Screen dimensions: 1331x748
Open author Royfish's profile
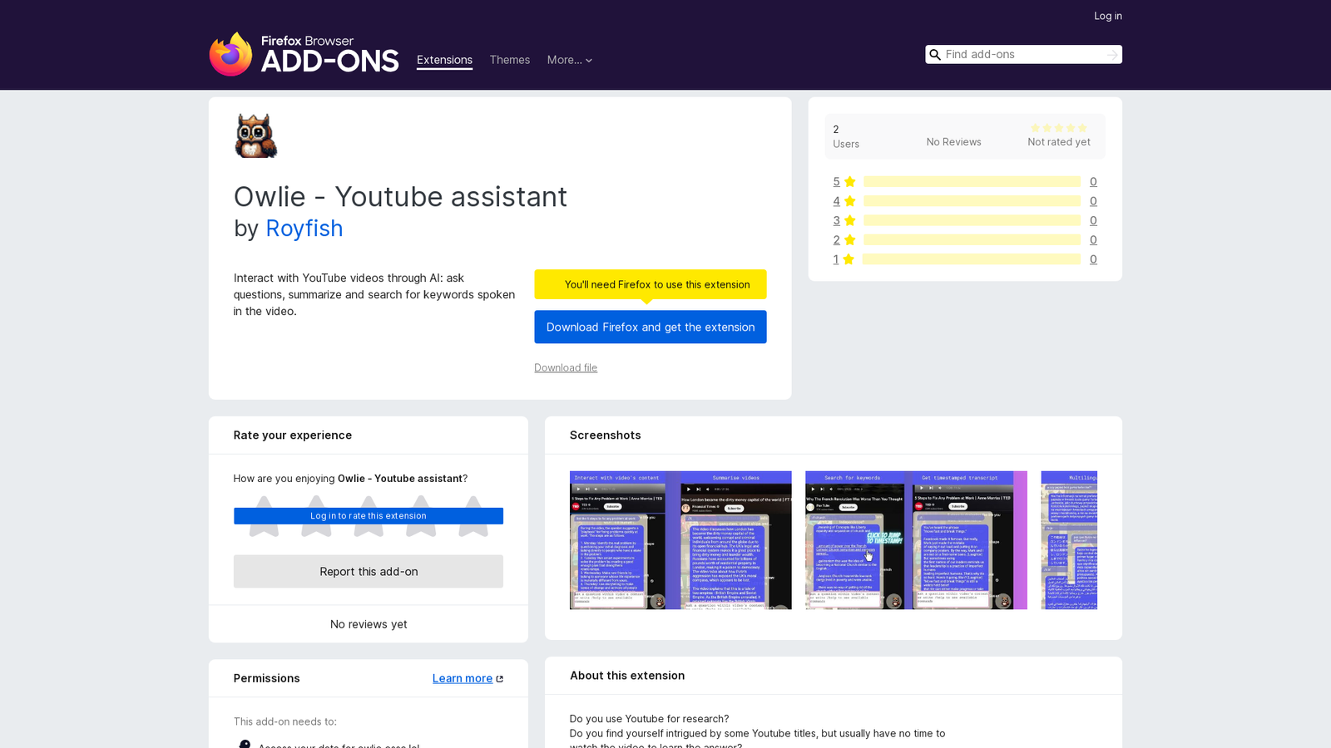tap(304, 228)
